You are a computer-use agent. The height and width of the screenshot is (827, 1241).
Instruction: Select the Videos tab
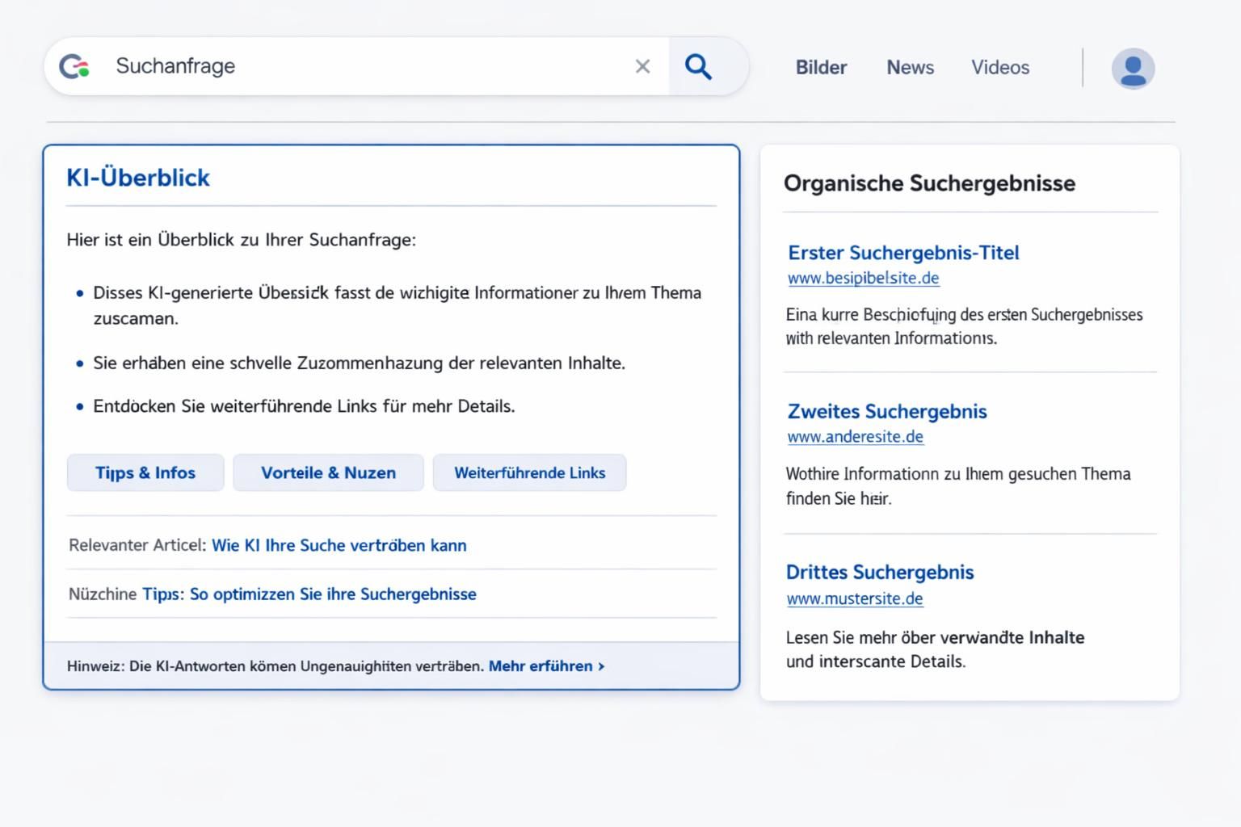click(1000, 68)
